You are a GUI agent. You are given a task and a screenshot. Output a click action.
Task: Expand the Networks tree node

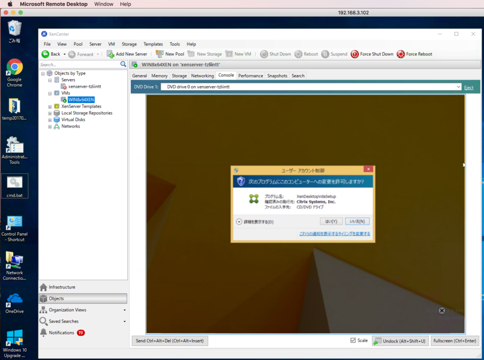point(50,127)
